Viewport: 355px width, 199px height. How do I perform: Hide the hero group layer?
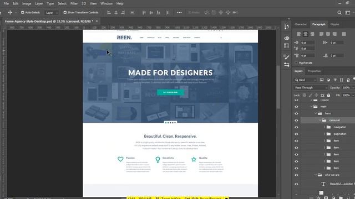point(296,113)
